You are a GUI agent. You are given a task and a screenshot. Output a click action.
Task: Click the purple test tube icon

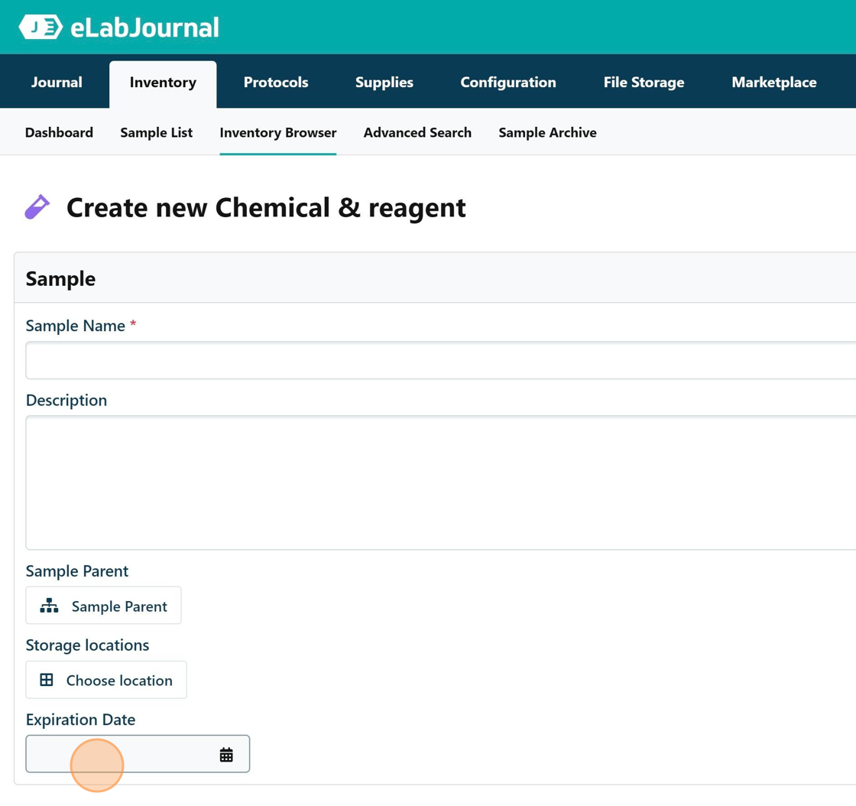tap(37, 207)
